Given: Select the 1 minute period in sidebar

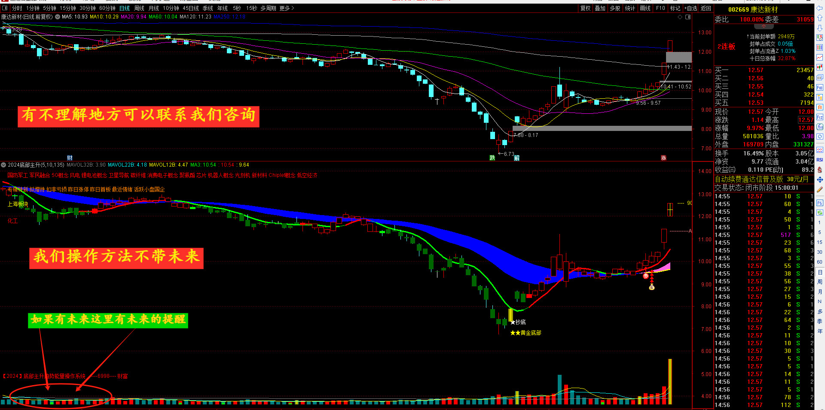Looking at the screenshot, I should (x=819, y=223).
